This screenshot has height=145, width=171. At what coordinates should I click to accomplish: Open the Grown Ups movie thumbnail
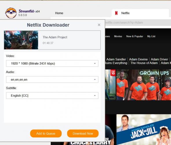point(144,85)
